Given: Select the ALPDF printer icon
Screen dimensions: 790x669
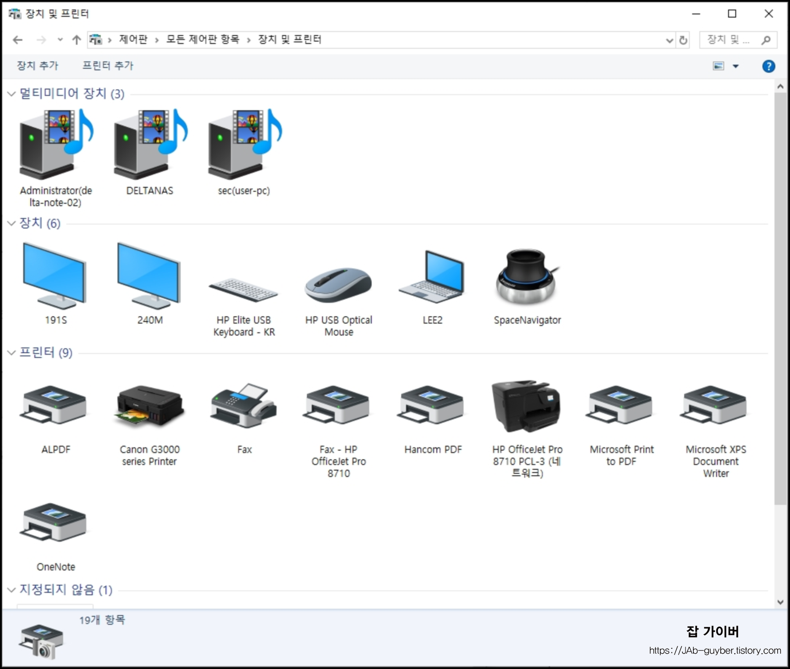Looking at the screenshot, I should click(x=54, y=404).
